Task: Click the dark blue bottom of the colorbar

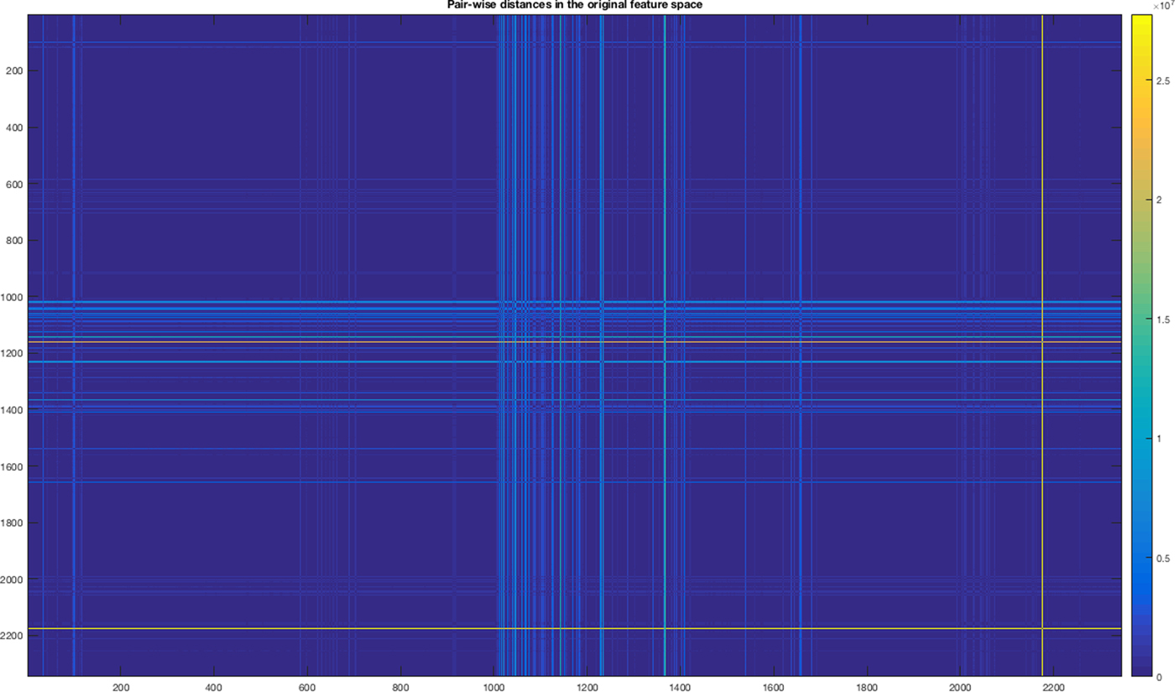Action: 1141,670
